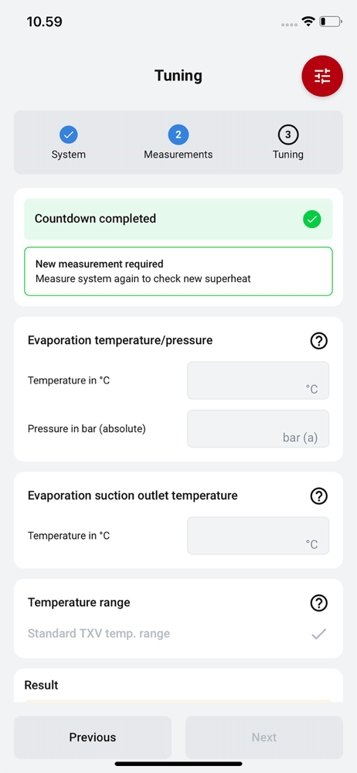Focus the suction outlet temperature field

[258, 536]
